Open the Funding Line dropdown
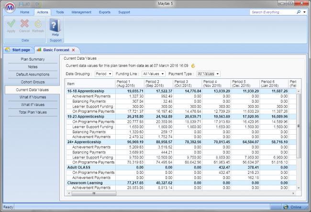This screenshot has height=212, width=311. (x=154, y=74)
